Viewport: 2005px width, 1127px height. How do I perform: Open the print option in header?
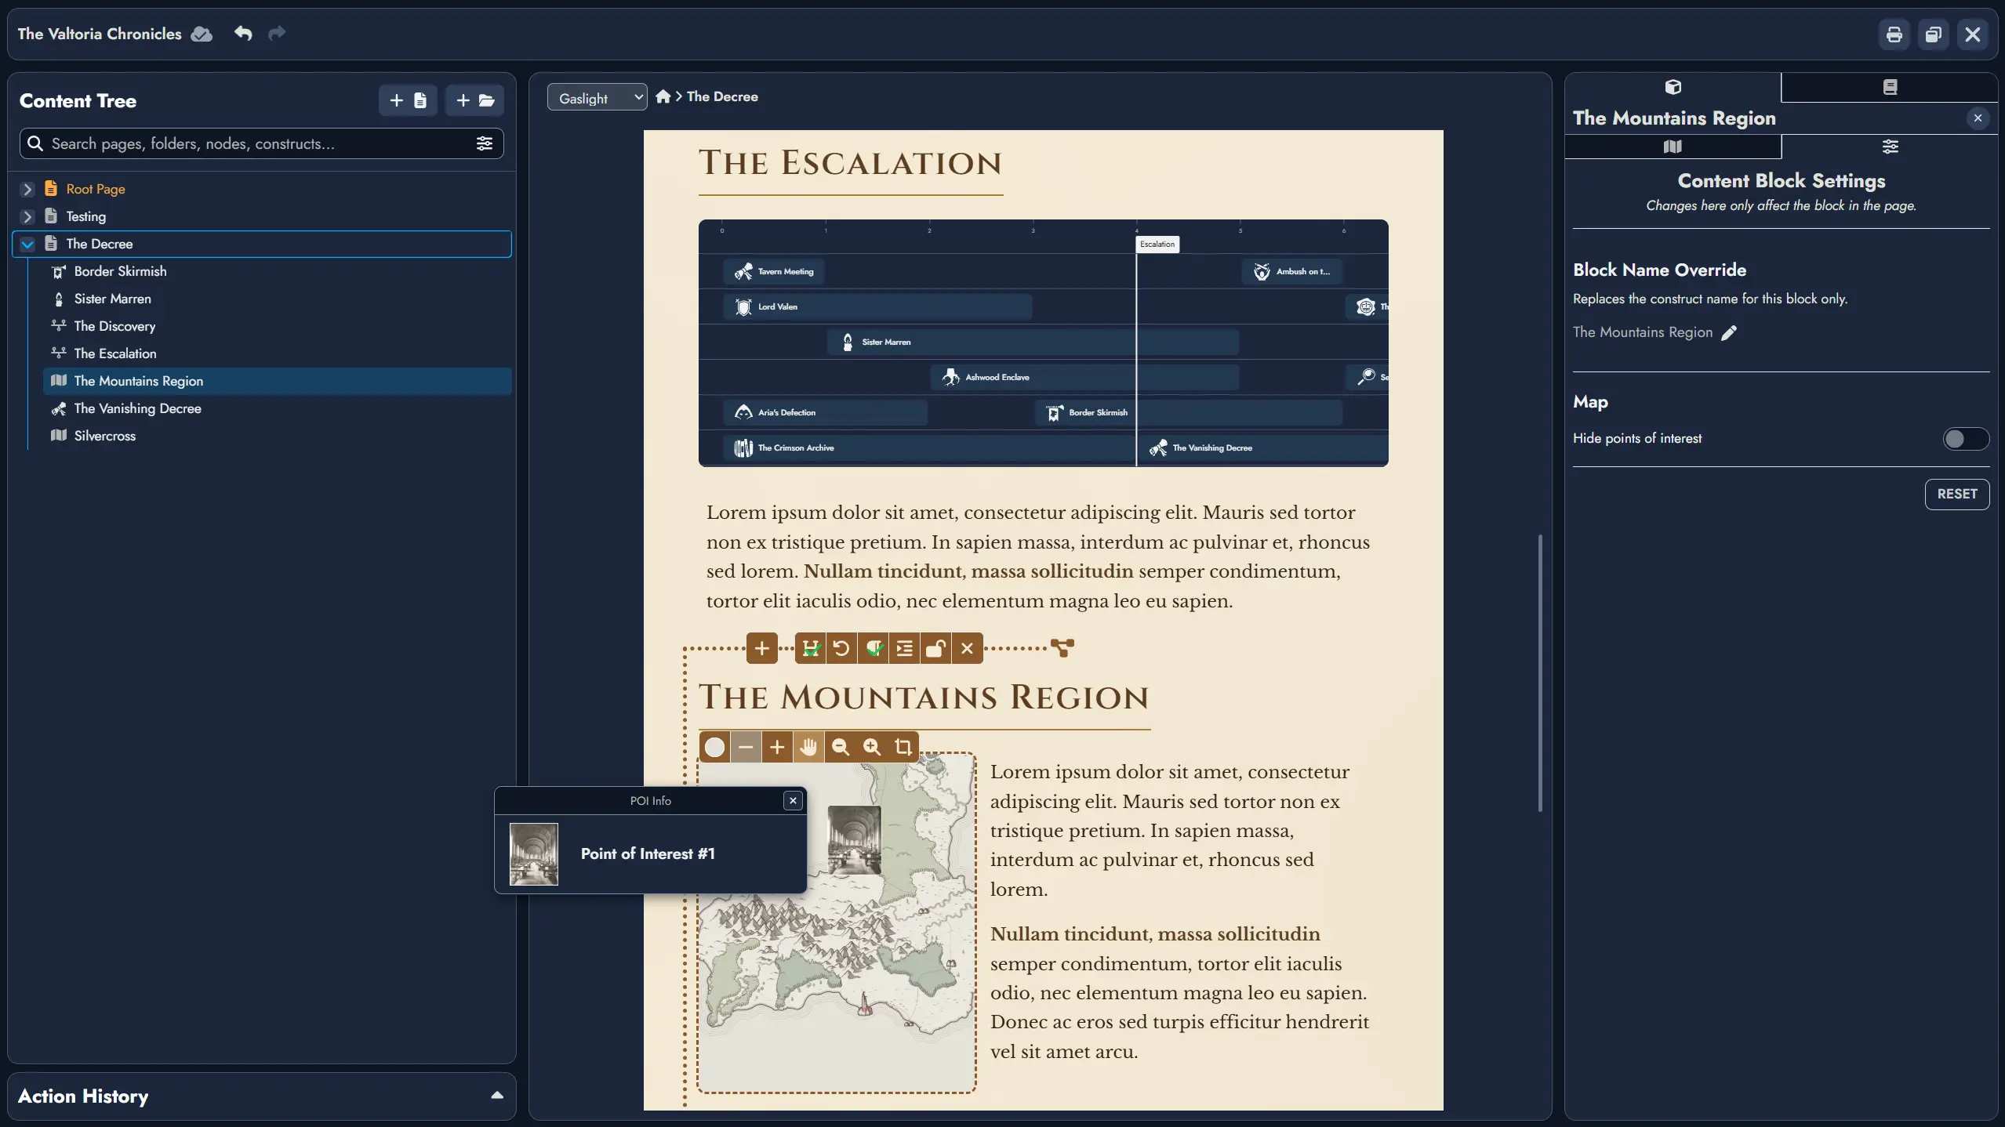coord(1894,34)
